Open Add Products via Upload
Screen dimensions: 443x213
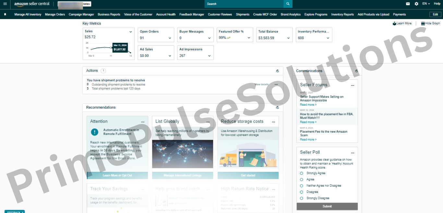click(373, 14)
